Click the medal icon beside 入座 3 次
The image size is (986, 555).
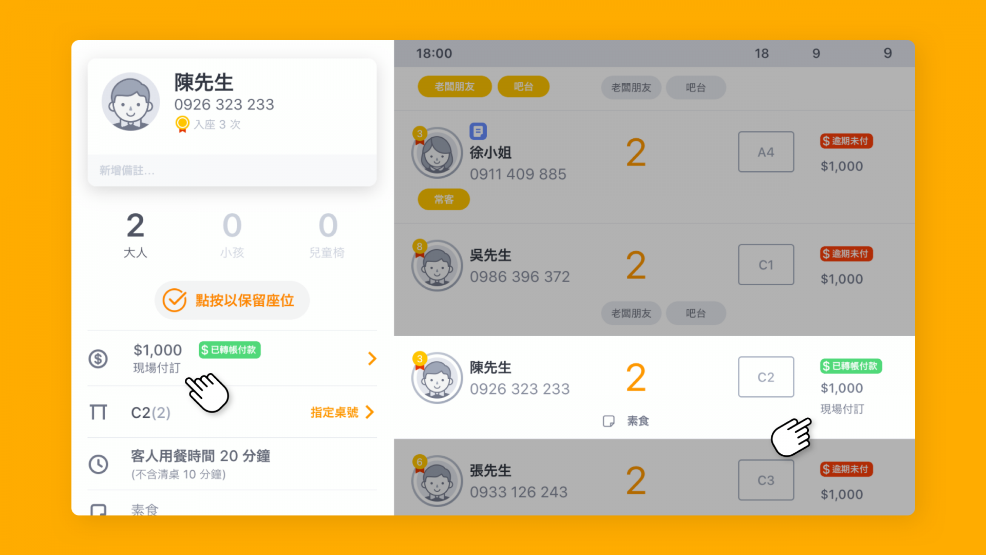coord(182,124)
